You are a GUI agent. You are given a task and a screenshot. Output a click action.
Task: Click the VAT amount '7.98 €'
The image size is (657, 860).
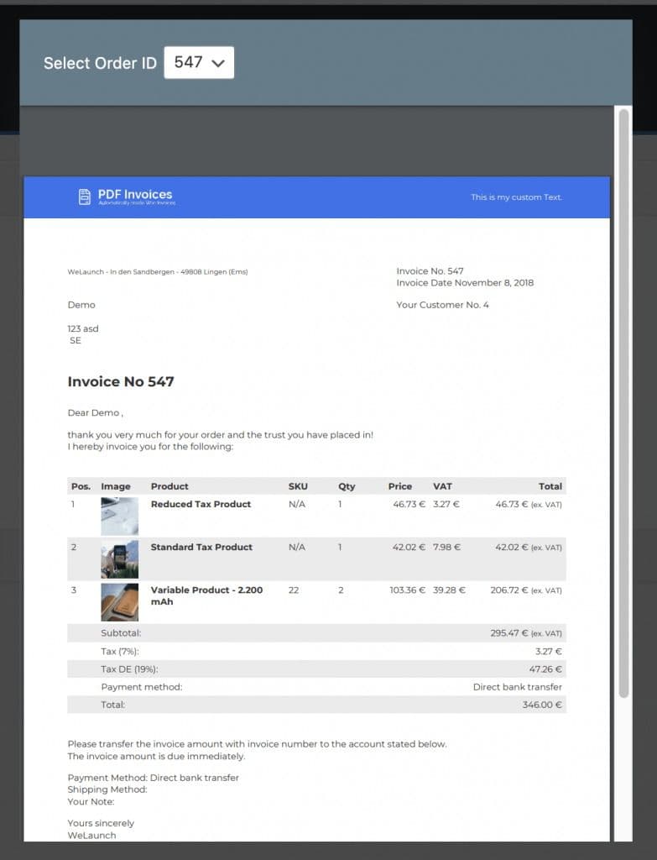point(446,547)
